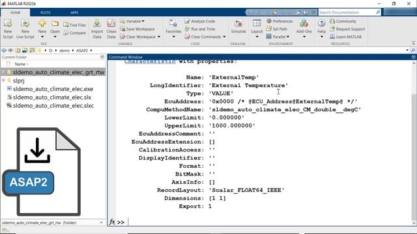This screenshot has width=417, height=234.
Task: Click Clear Commands
Action: 203,36
